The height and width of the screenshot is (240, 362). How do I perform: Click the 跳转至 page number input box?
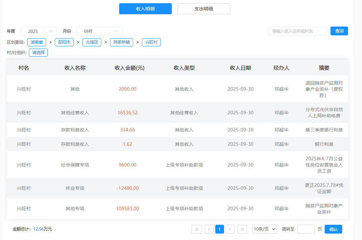point(306,229)
